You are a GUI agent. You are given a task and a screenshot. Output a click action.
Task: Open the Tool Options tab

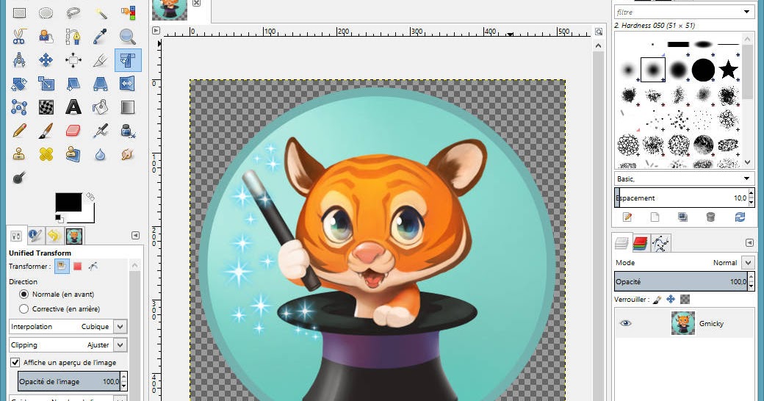tap(17, 236)
